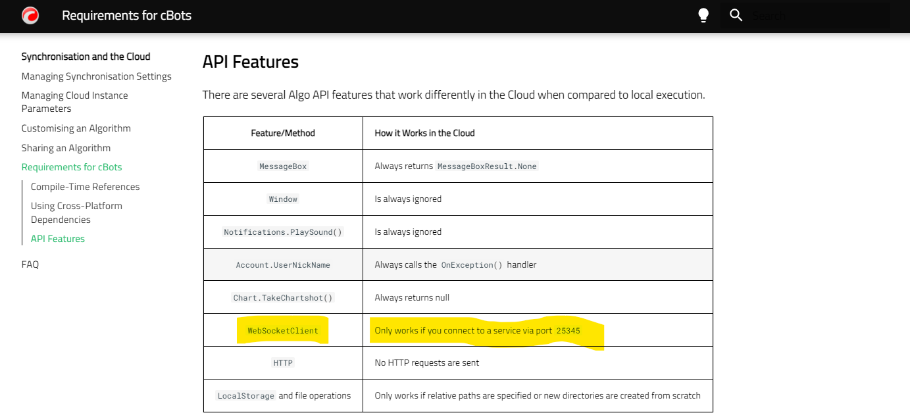
Task: Click the WebSocketClient cell
Action: tap(283, 331)
